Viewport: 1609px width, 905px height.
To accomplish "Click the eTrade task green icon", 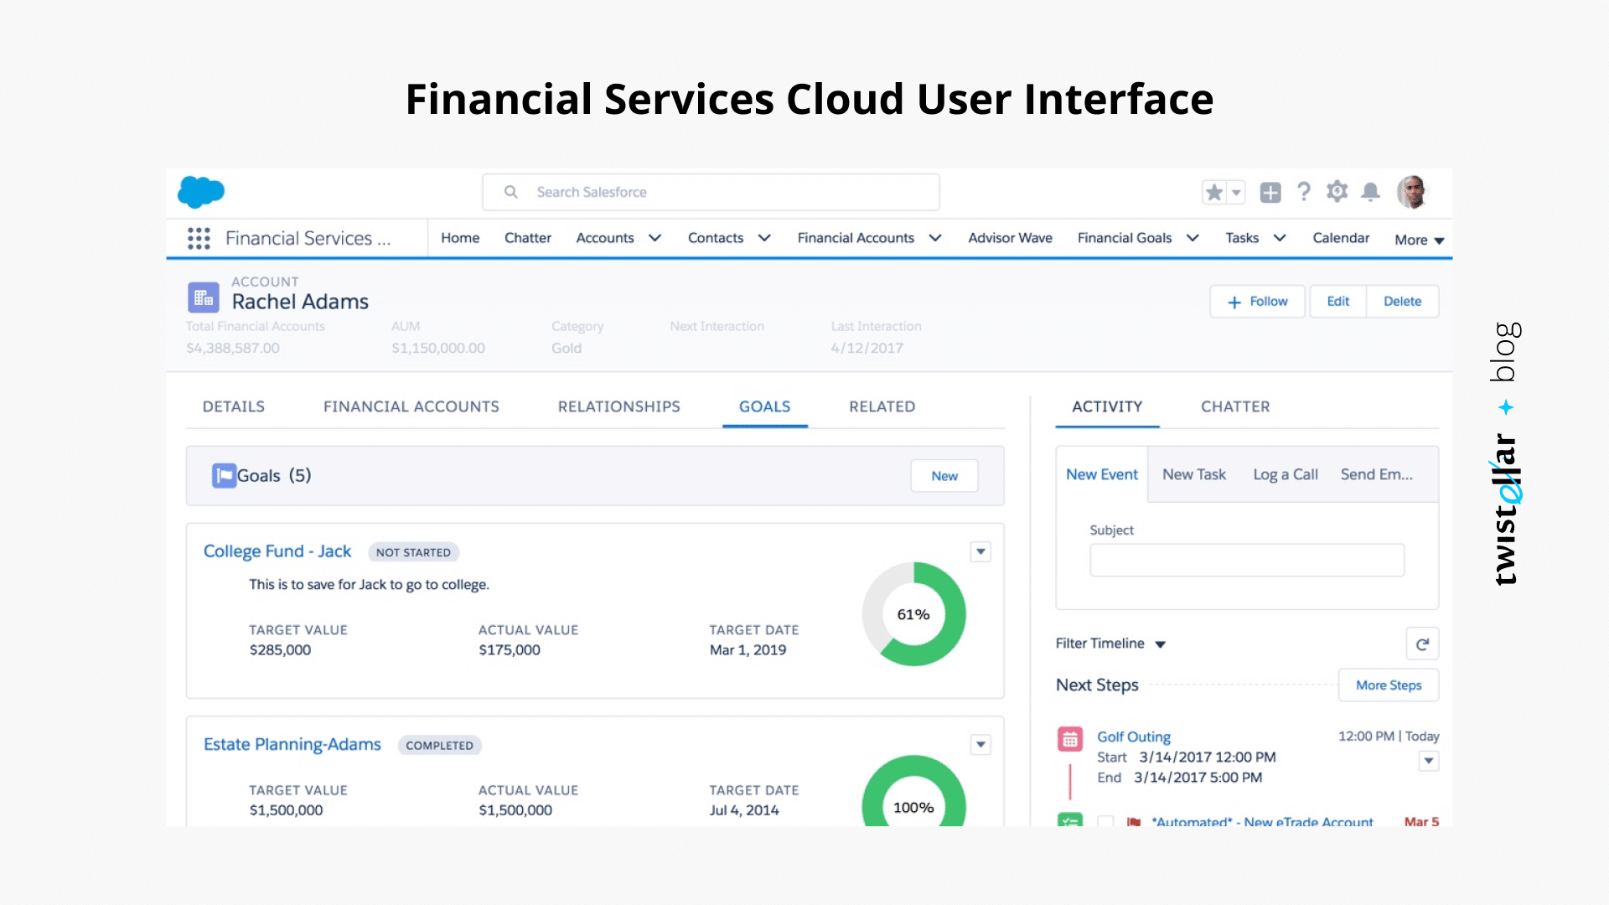I will 1070,820.
